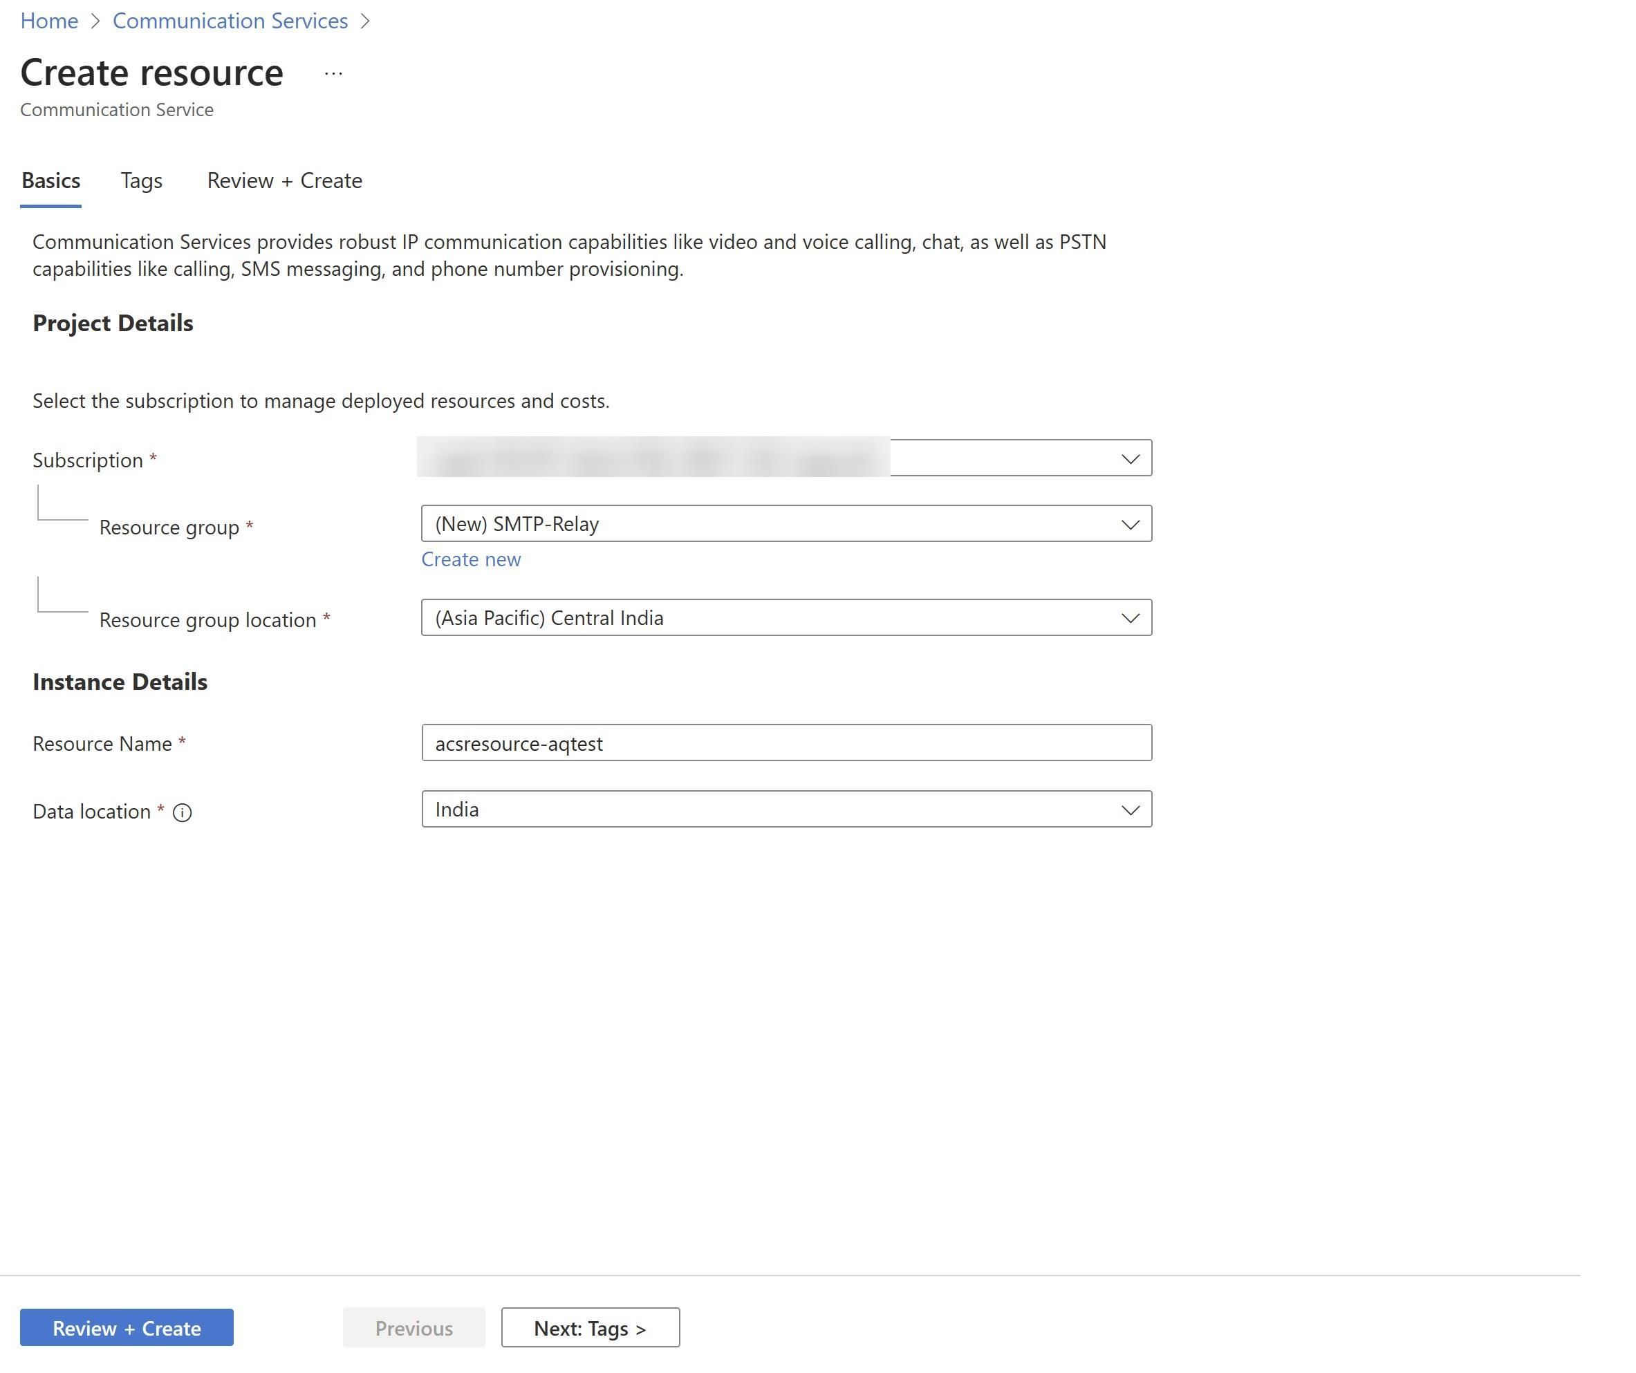Click the Next: Tags button

[x=590, y=1328]
